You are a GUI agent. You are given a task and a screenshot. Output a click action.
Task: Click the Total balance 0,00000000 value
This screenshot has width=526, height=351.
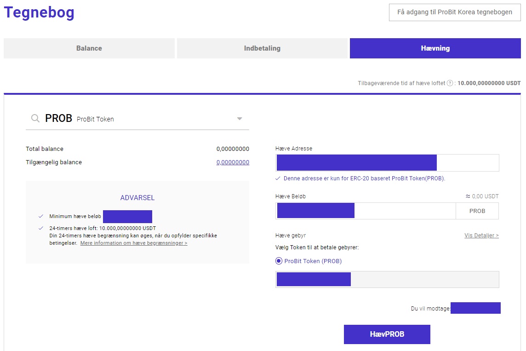(233, 149)
